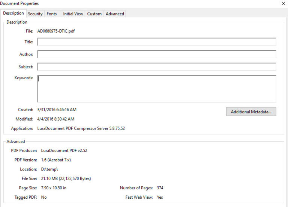Click inside the Title field
This screenshot has width=288, height=207.
157,42
